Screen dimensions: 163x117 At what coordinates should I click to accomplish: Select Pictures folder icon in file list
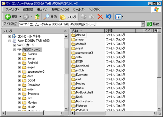coord(73,106)
